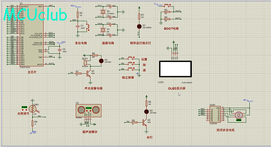
Task: Select NPN transistor Q1
Action: 88,73
